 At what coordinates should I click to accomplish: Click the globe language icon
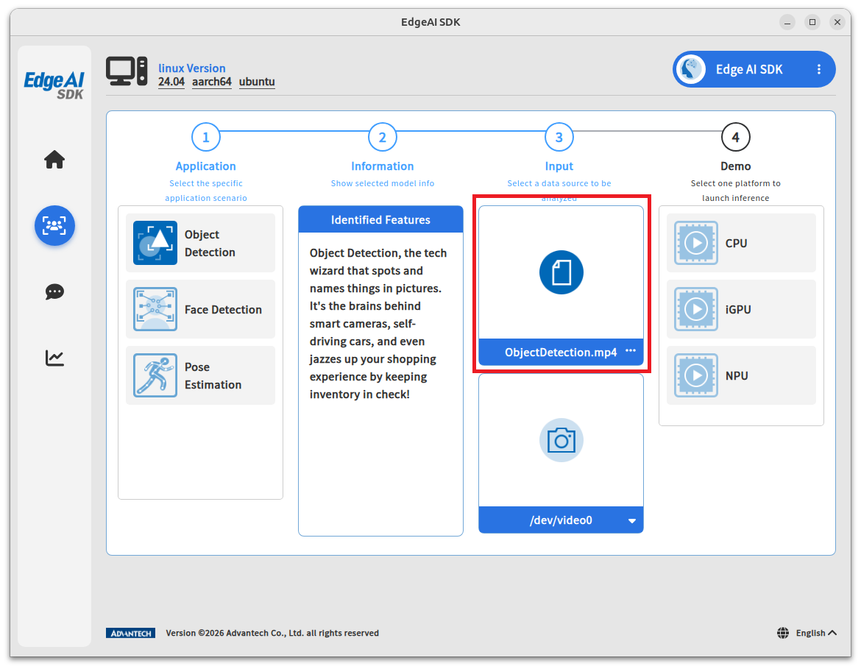pos(783,633)
